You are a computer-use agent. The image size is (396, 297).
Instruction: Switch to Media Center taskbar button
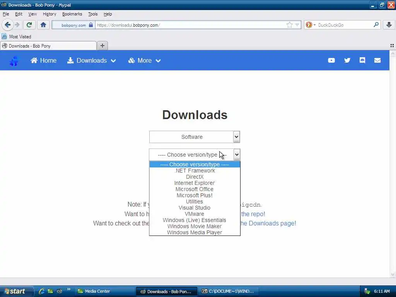(104, 291)
